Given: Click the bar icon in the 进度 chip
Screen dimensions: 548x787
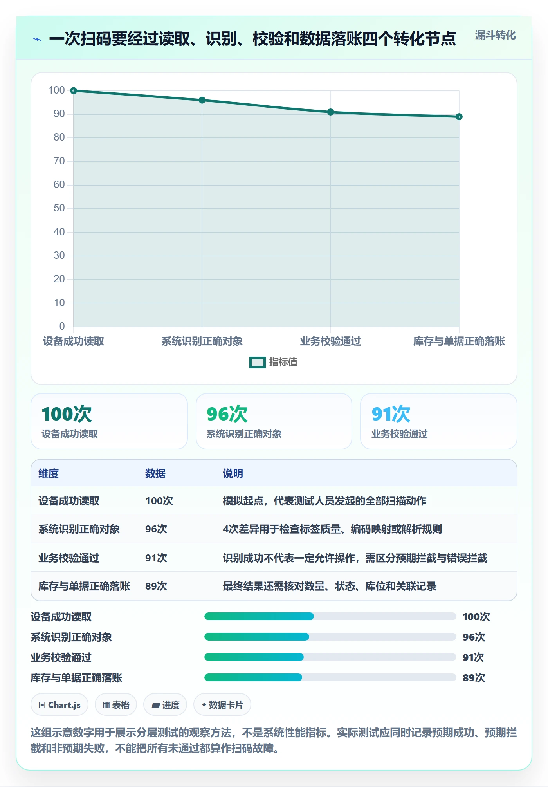Looking at the screenshot, I should point(156,706).
